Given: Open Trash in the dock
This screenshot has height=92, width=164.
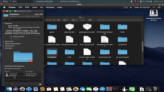Looking at the screenshot, I should 155,89.
